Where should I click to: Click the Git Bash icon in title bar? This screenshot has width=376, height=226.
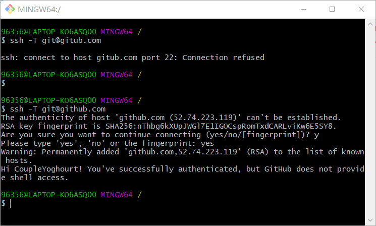[x=10, y=9]
